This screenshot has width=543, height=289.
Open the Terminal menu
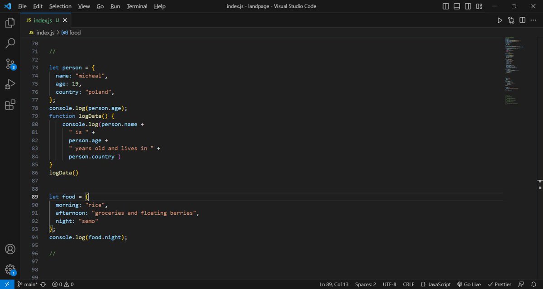(137, 6)
